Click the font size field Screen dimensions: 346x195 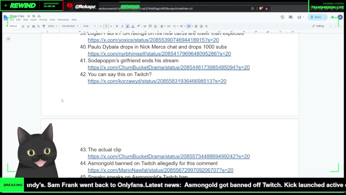106,26
